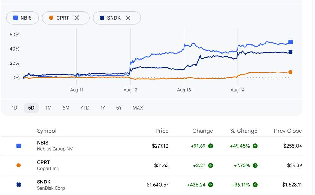This screenshot has height=195, width=315.
Task: Select the YTD time range
Action: [85, 108]
